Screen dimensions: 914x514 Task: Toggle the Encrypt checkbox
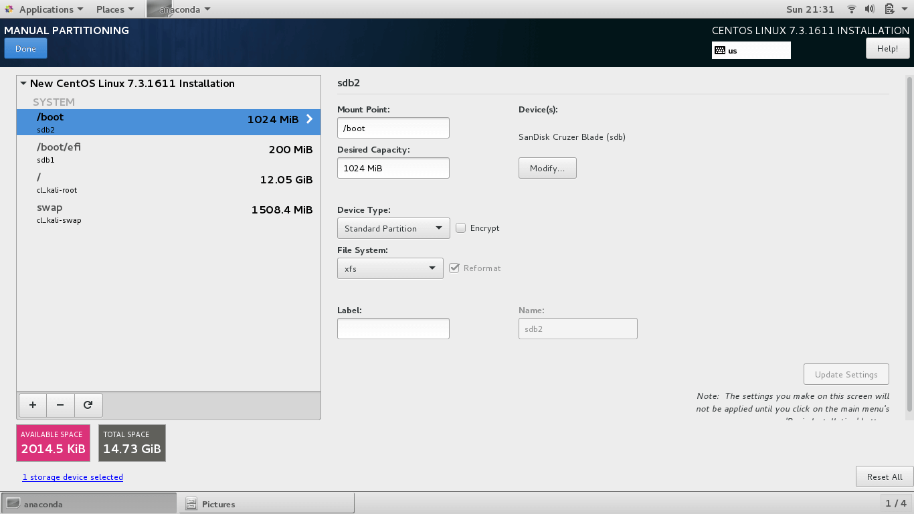click(461, 228)
